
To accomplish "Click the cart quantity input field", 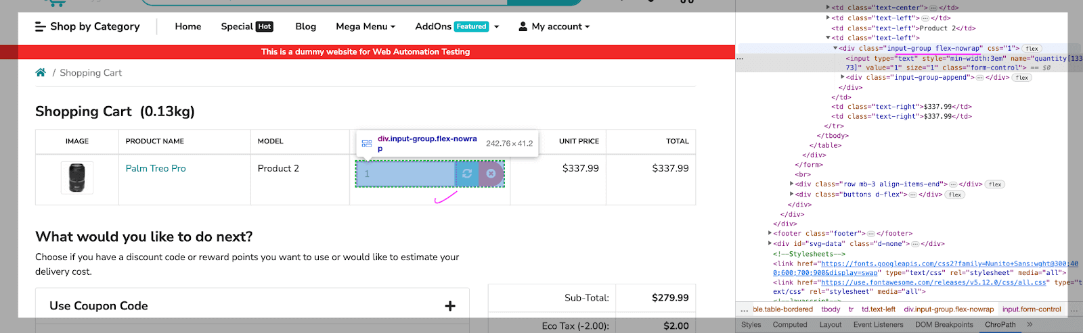I will click(406, 174).
